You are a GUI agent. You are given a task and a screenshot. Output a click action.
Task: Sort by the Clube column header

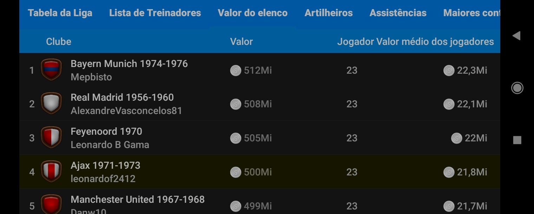[x=59, y=42]
